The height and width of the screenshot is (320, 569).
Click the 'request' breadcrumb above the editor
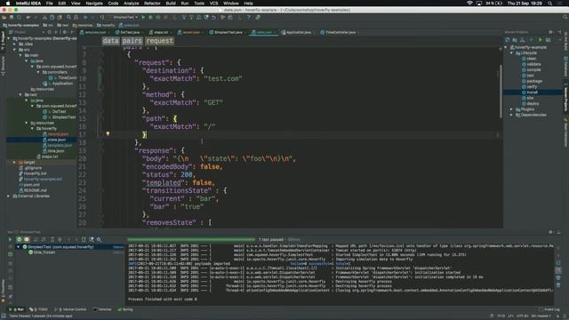(159, 41)
